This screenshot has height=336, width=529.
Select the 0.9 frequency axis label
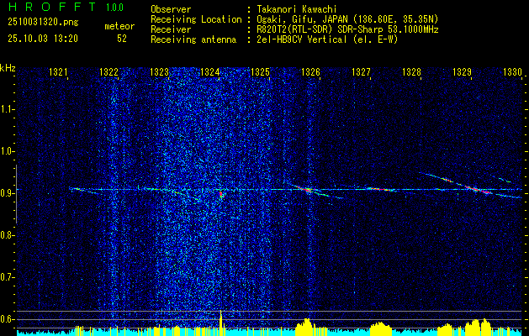point(7,193)
